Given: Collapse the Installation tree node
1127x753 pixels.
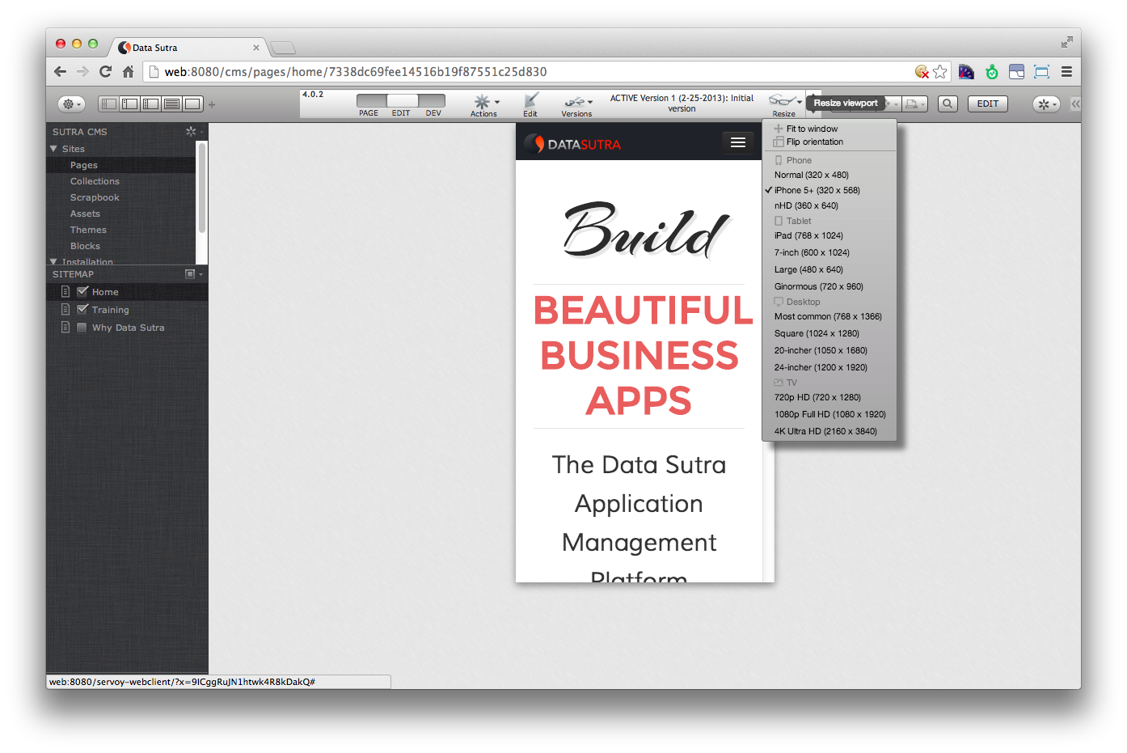Looking at the screenshot, I should 53,261.
